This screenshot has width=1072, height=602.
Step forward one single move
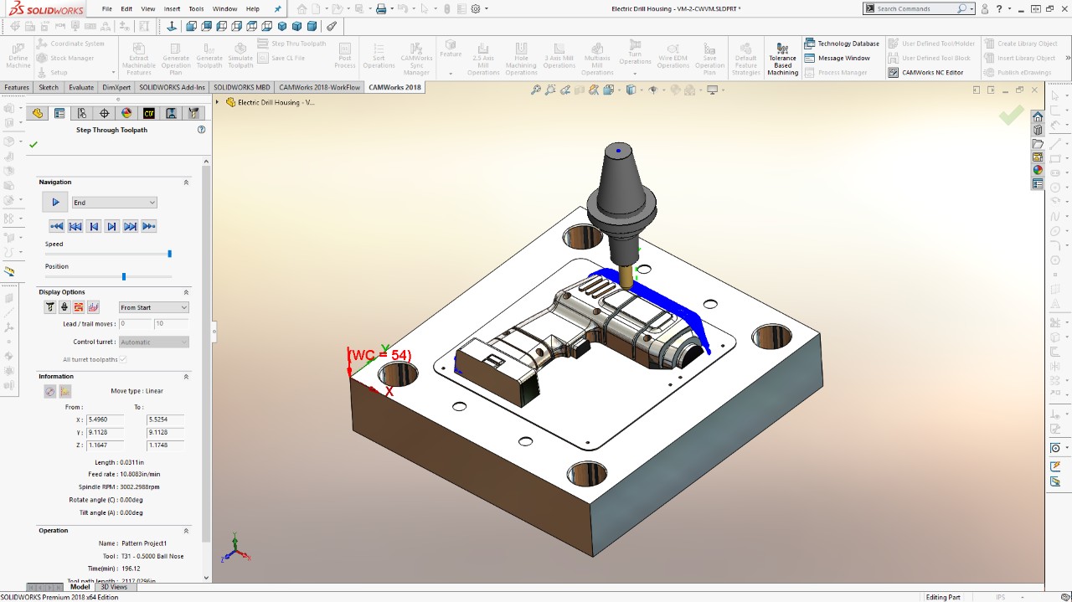click(x=111, y=226)
